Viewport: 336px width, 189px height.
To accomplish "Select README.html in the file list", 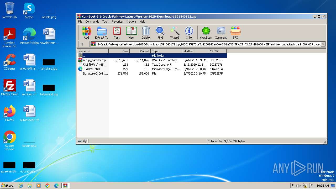I will (x=152, y=69).
